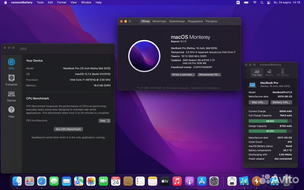Open System Information from the dock
This screenshot has width=304, height=190.
232,181
